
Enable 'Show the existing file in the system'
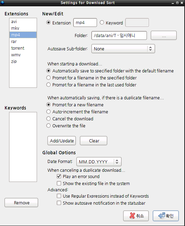(59, 183)
